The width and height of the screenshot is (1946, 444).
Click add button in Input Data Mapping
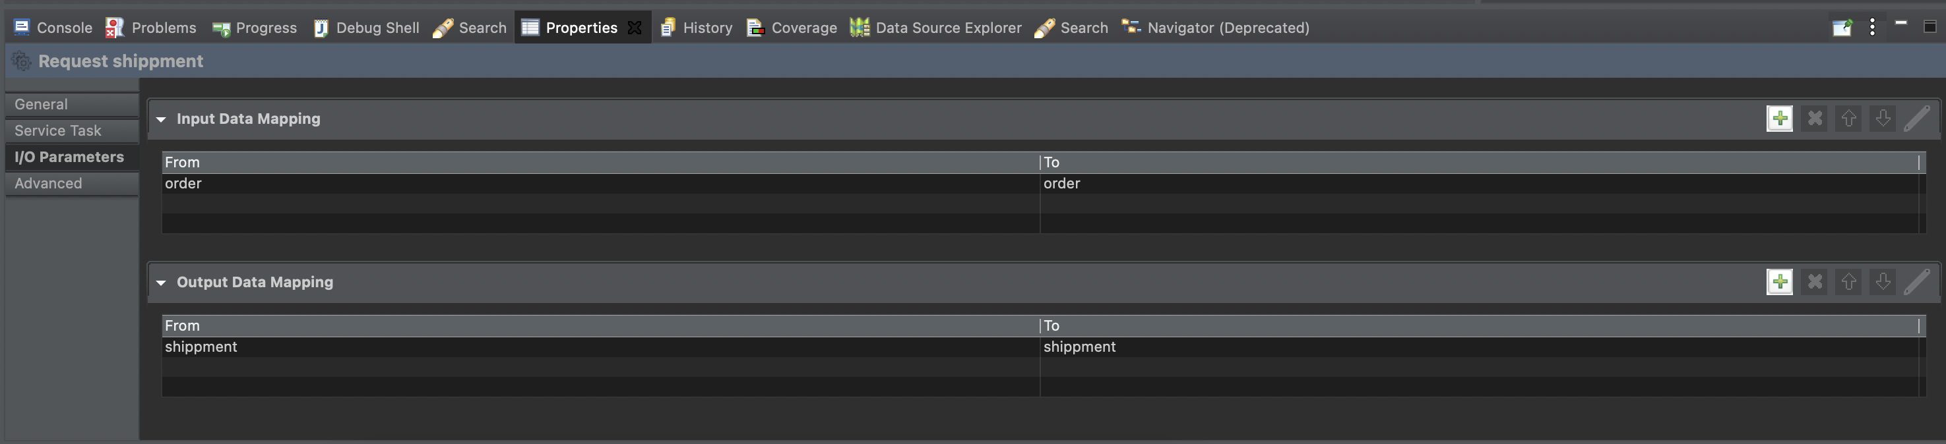click(1779, 119)
